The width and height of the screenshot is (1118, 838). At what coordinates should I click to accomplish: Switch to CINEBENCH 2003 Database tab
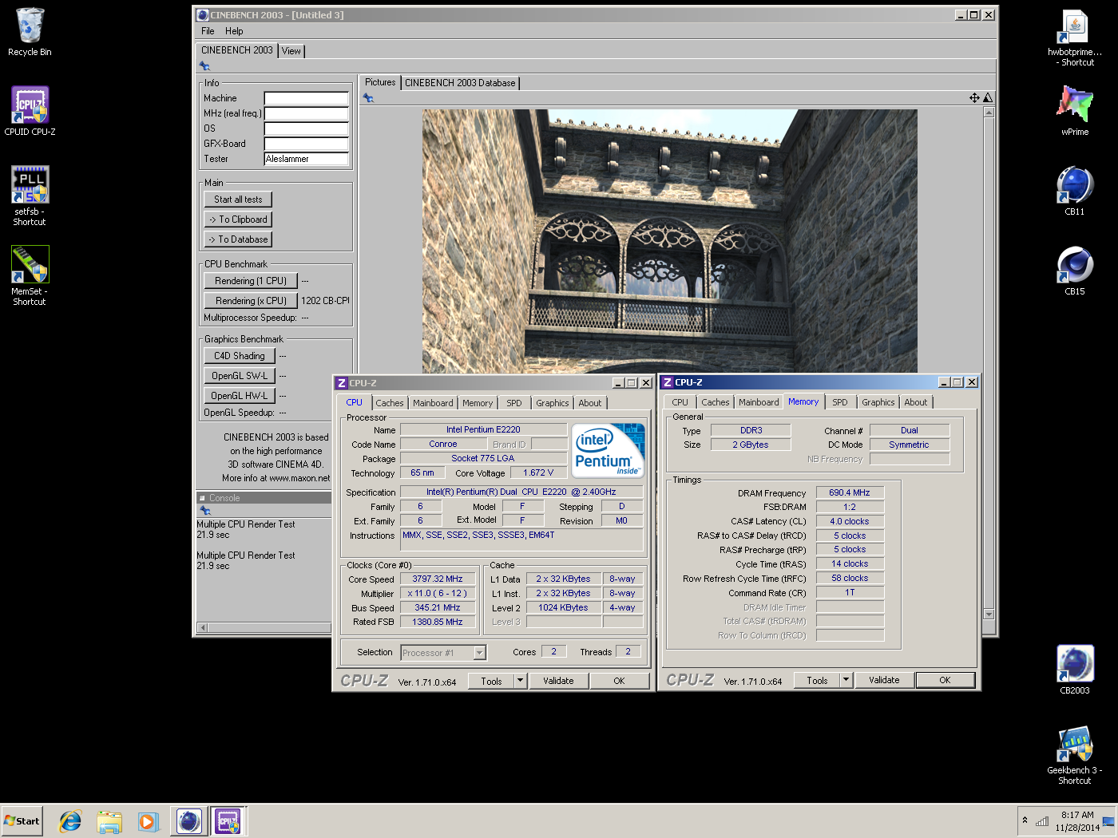(460, 83)
